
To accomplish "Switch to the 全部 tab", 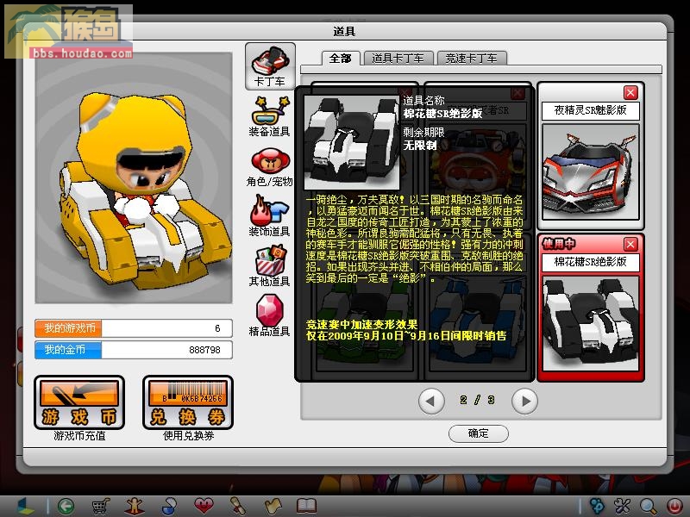I will pos(341,58).
